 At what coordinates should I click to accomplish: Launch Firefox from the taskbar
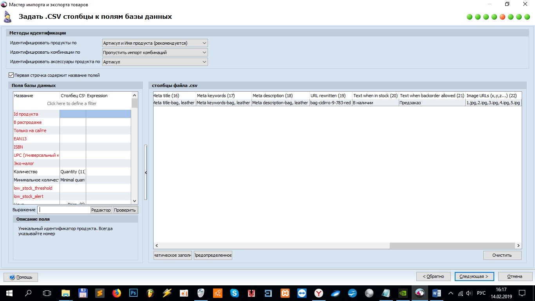[x=116, y=293]
